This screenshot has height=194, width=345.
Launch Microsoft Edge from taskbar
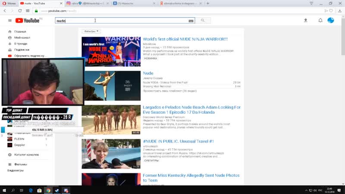(31, 190)
